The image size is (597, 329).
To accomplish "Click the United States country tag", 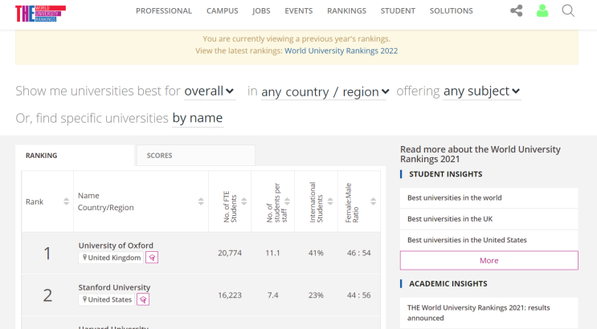I will pyautogui.click(x=107, y=299).
